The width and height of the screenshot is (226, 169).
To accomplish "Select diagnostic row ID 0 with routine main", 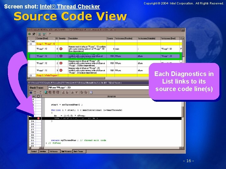I will tap(105, 49).
